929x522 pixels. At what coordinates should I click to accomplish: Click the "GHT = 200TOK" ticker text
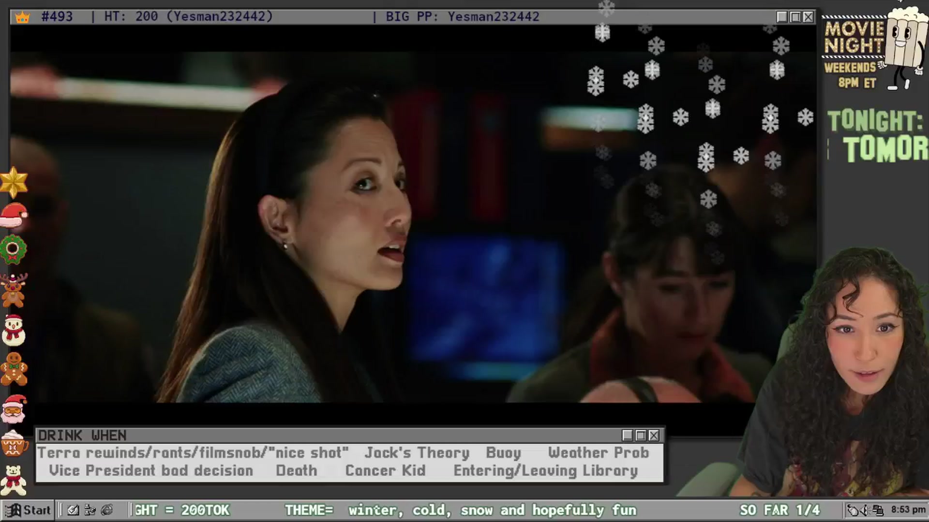click(182, 510)
